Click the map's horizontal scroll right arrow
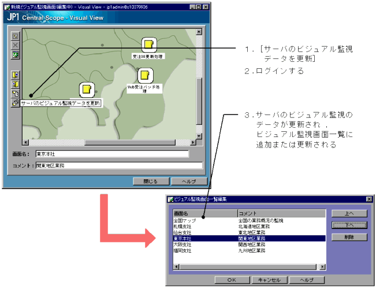Viewport: 376px width, 288px height. click(193, 142)
